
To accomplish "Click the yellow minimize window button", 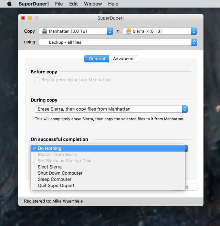I will click(x=30, y=18).
